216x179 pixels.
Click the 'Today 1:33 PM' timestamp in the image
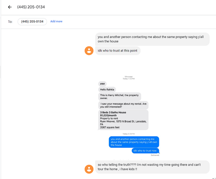(129, 79)
